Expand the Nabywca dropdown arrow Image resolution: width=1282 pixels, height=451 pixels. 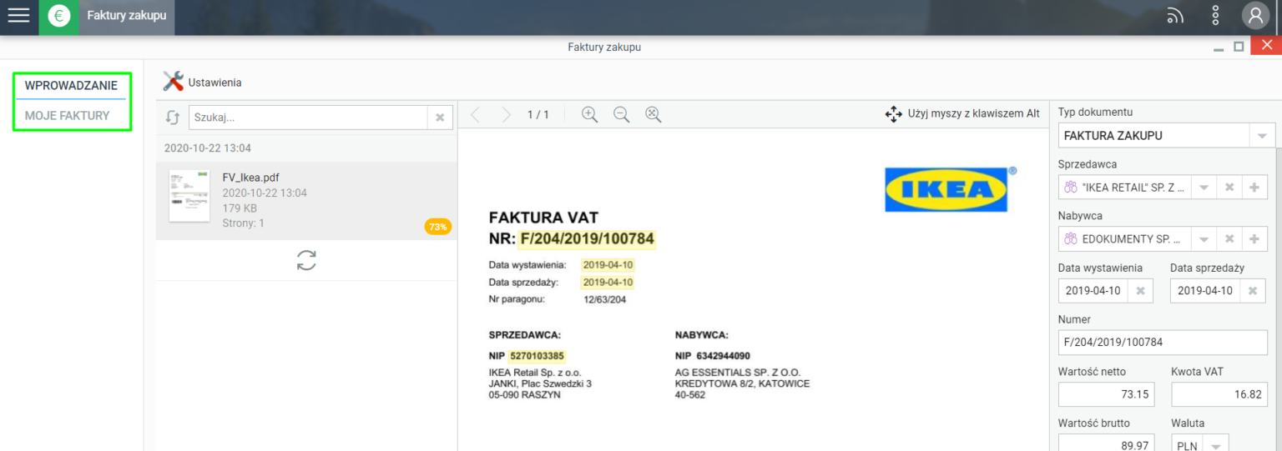tap(1204, 239)
